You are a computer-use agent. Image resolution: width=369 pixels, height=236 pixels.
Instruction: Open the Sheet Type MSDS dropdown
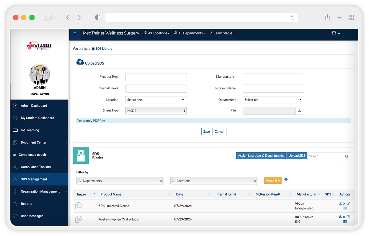(x=156, y=111)
